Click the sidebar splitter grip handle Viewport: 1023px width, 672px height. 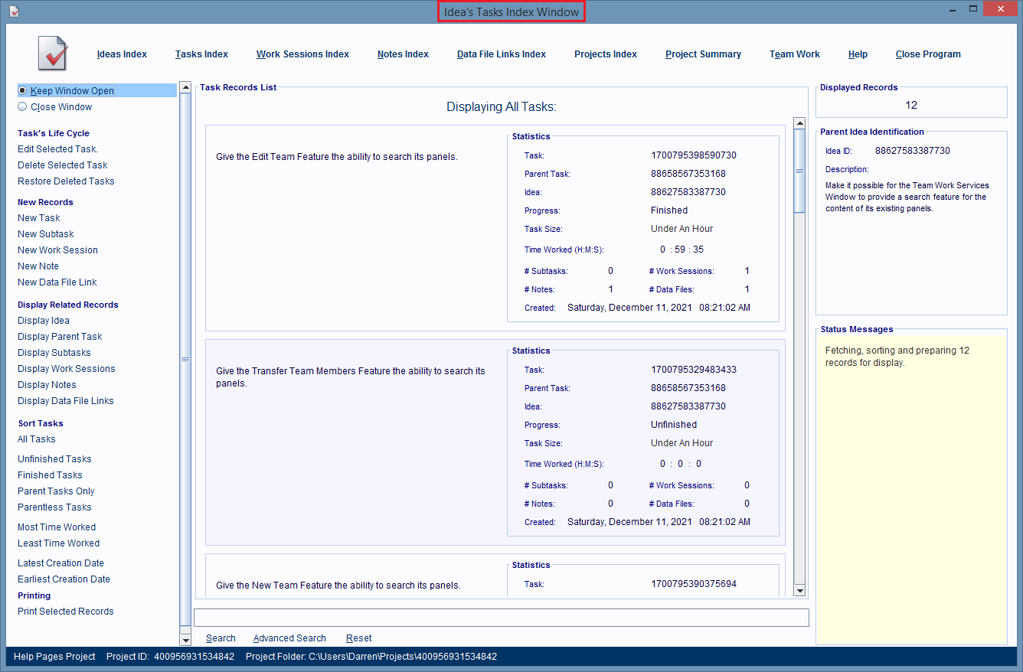(185, 359)
